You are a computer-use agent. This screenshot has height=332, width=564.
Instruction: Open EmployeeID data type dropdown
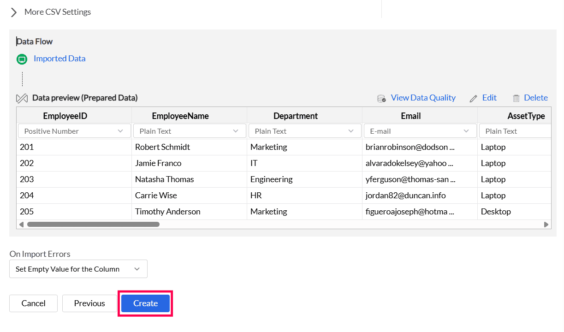[74, 131]
